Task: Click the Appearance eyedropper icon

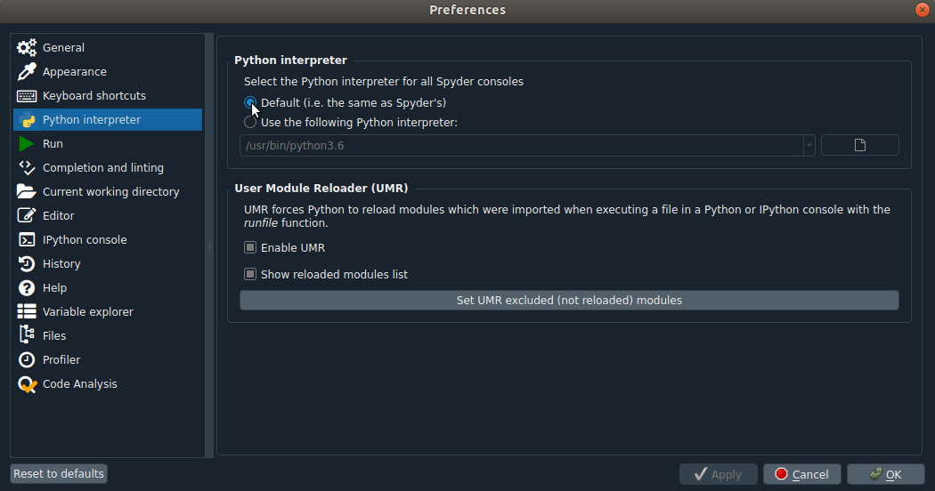Action: [x=27, y=71]
